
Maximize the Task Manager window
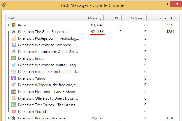(166, 4)
